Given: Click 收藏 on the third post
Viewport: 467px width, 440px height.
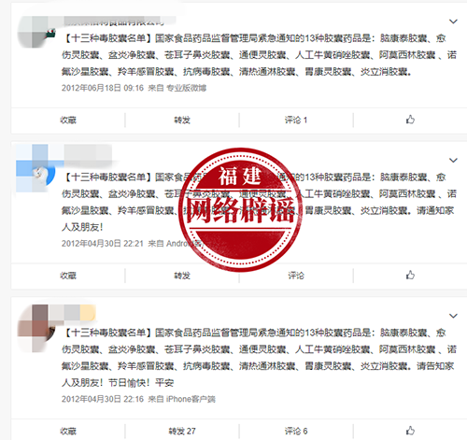Looking at the screenshot, I should (68, 432).
